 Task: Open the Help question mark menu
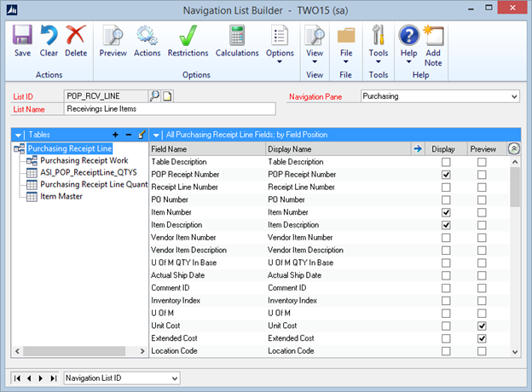pos(409,43)
